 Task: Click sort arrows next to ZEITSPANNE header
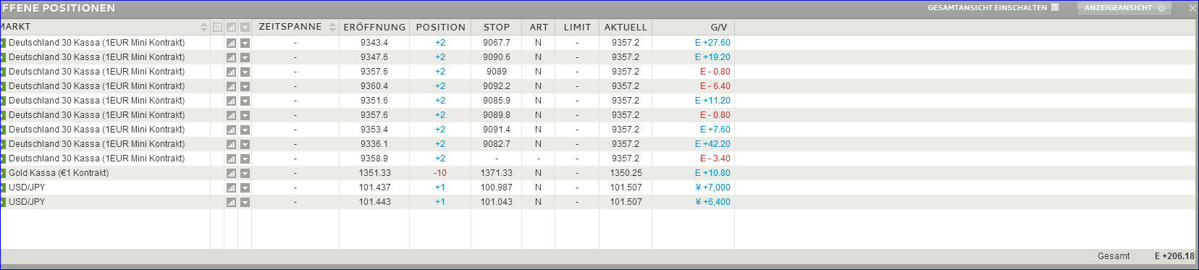coord(332,27)
